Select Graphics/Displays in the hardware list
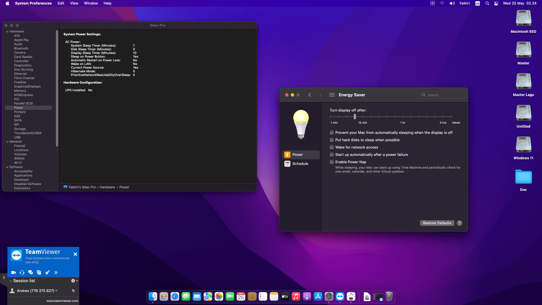Image resolution: width=542 pixels, height=305 pixels. [27, 87]
